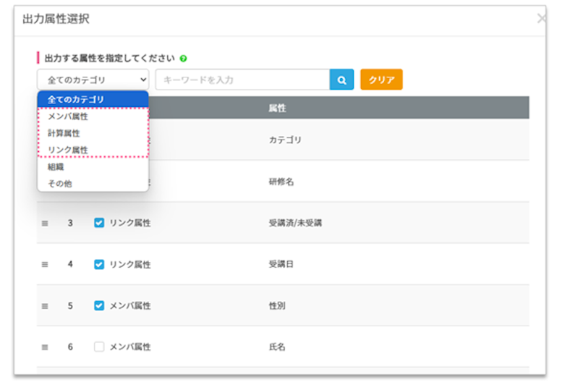Focus the キーワードを入力 search field

242,80
